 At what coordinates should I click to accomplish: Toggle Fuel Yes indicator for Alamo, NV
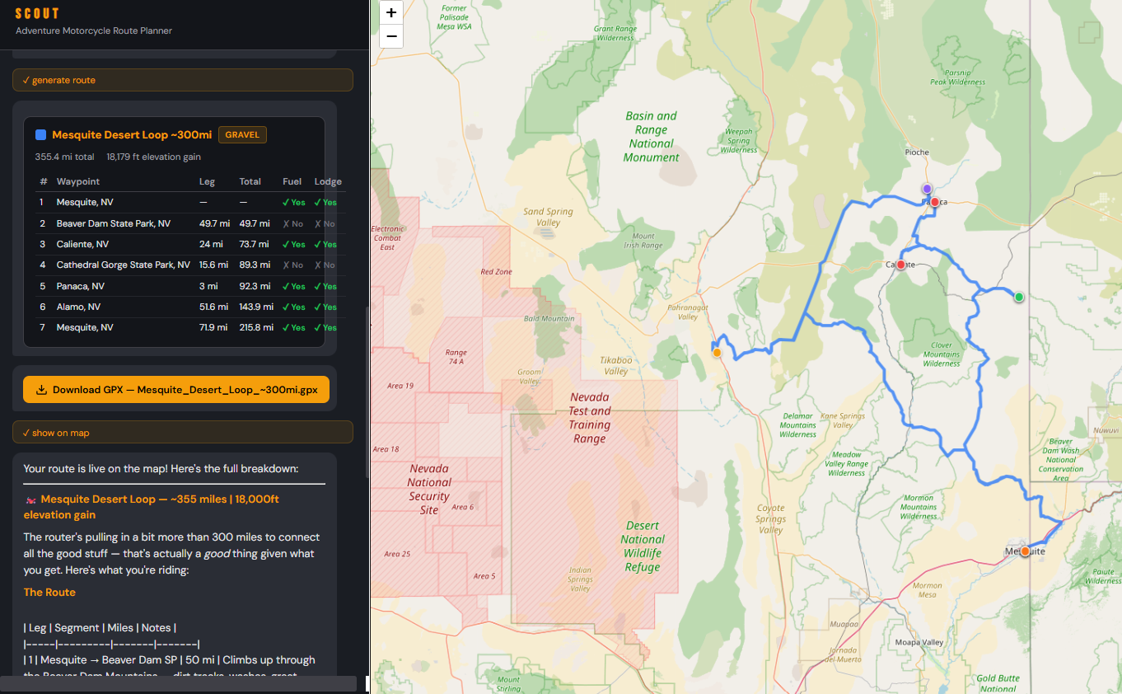click(x=293, y=306)
